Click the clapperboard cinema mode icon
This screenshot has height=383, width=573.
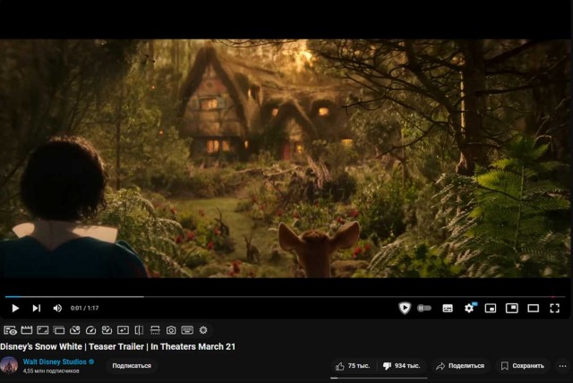[27, 330]
